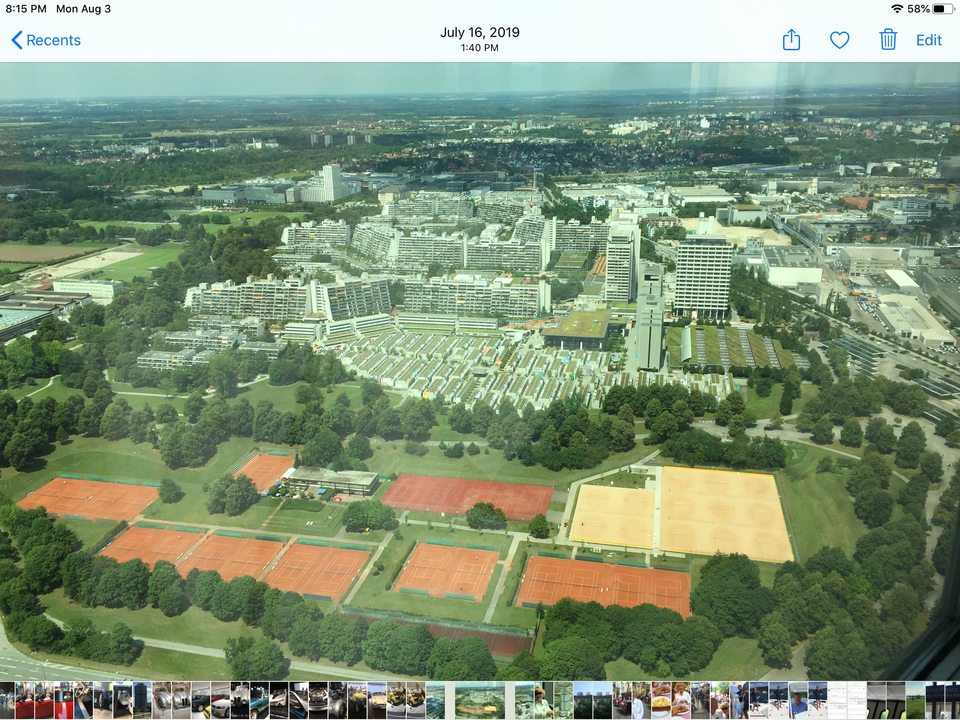This screenshot has height=720, width=960.
Task: Favorite this photo with the heart icon
Action: [x=840, y=40]
